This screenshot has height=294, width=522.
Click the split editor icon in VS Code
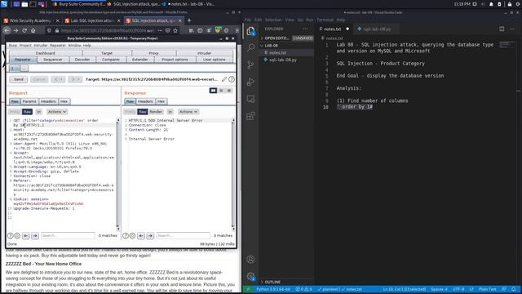click(502, 29)
